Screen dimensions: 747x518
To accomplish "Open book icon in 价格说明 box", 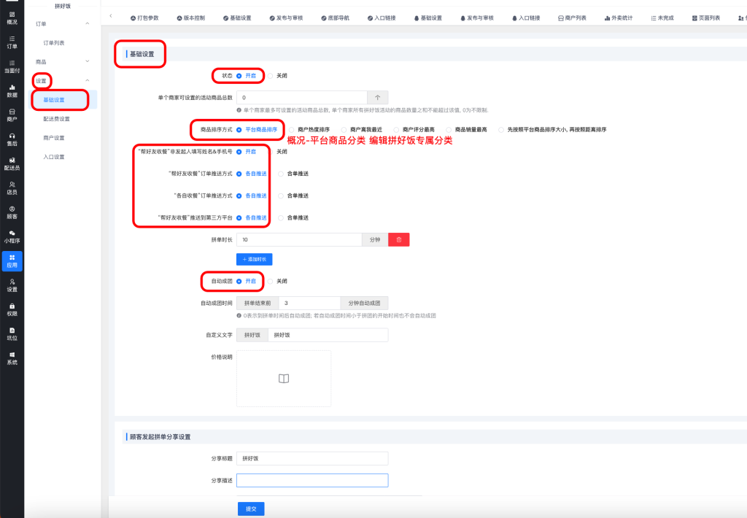I will coord(284,378).
